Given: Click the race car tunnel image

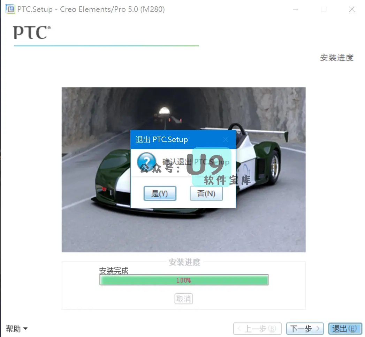Looking at the screenshot, I should coord(183,170).
